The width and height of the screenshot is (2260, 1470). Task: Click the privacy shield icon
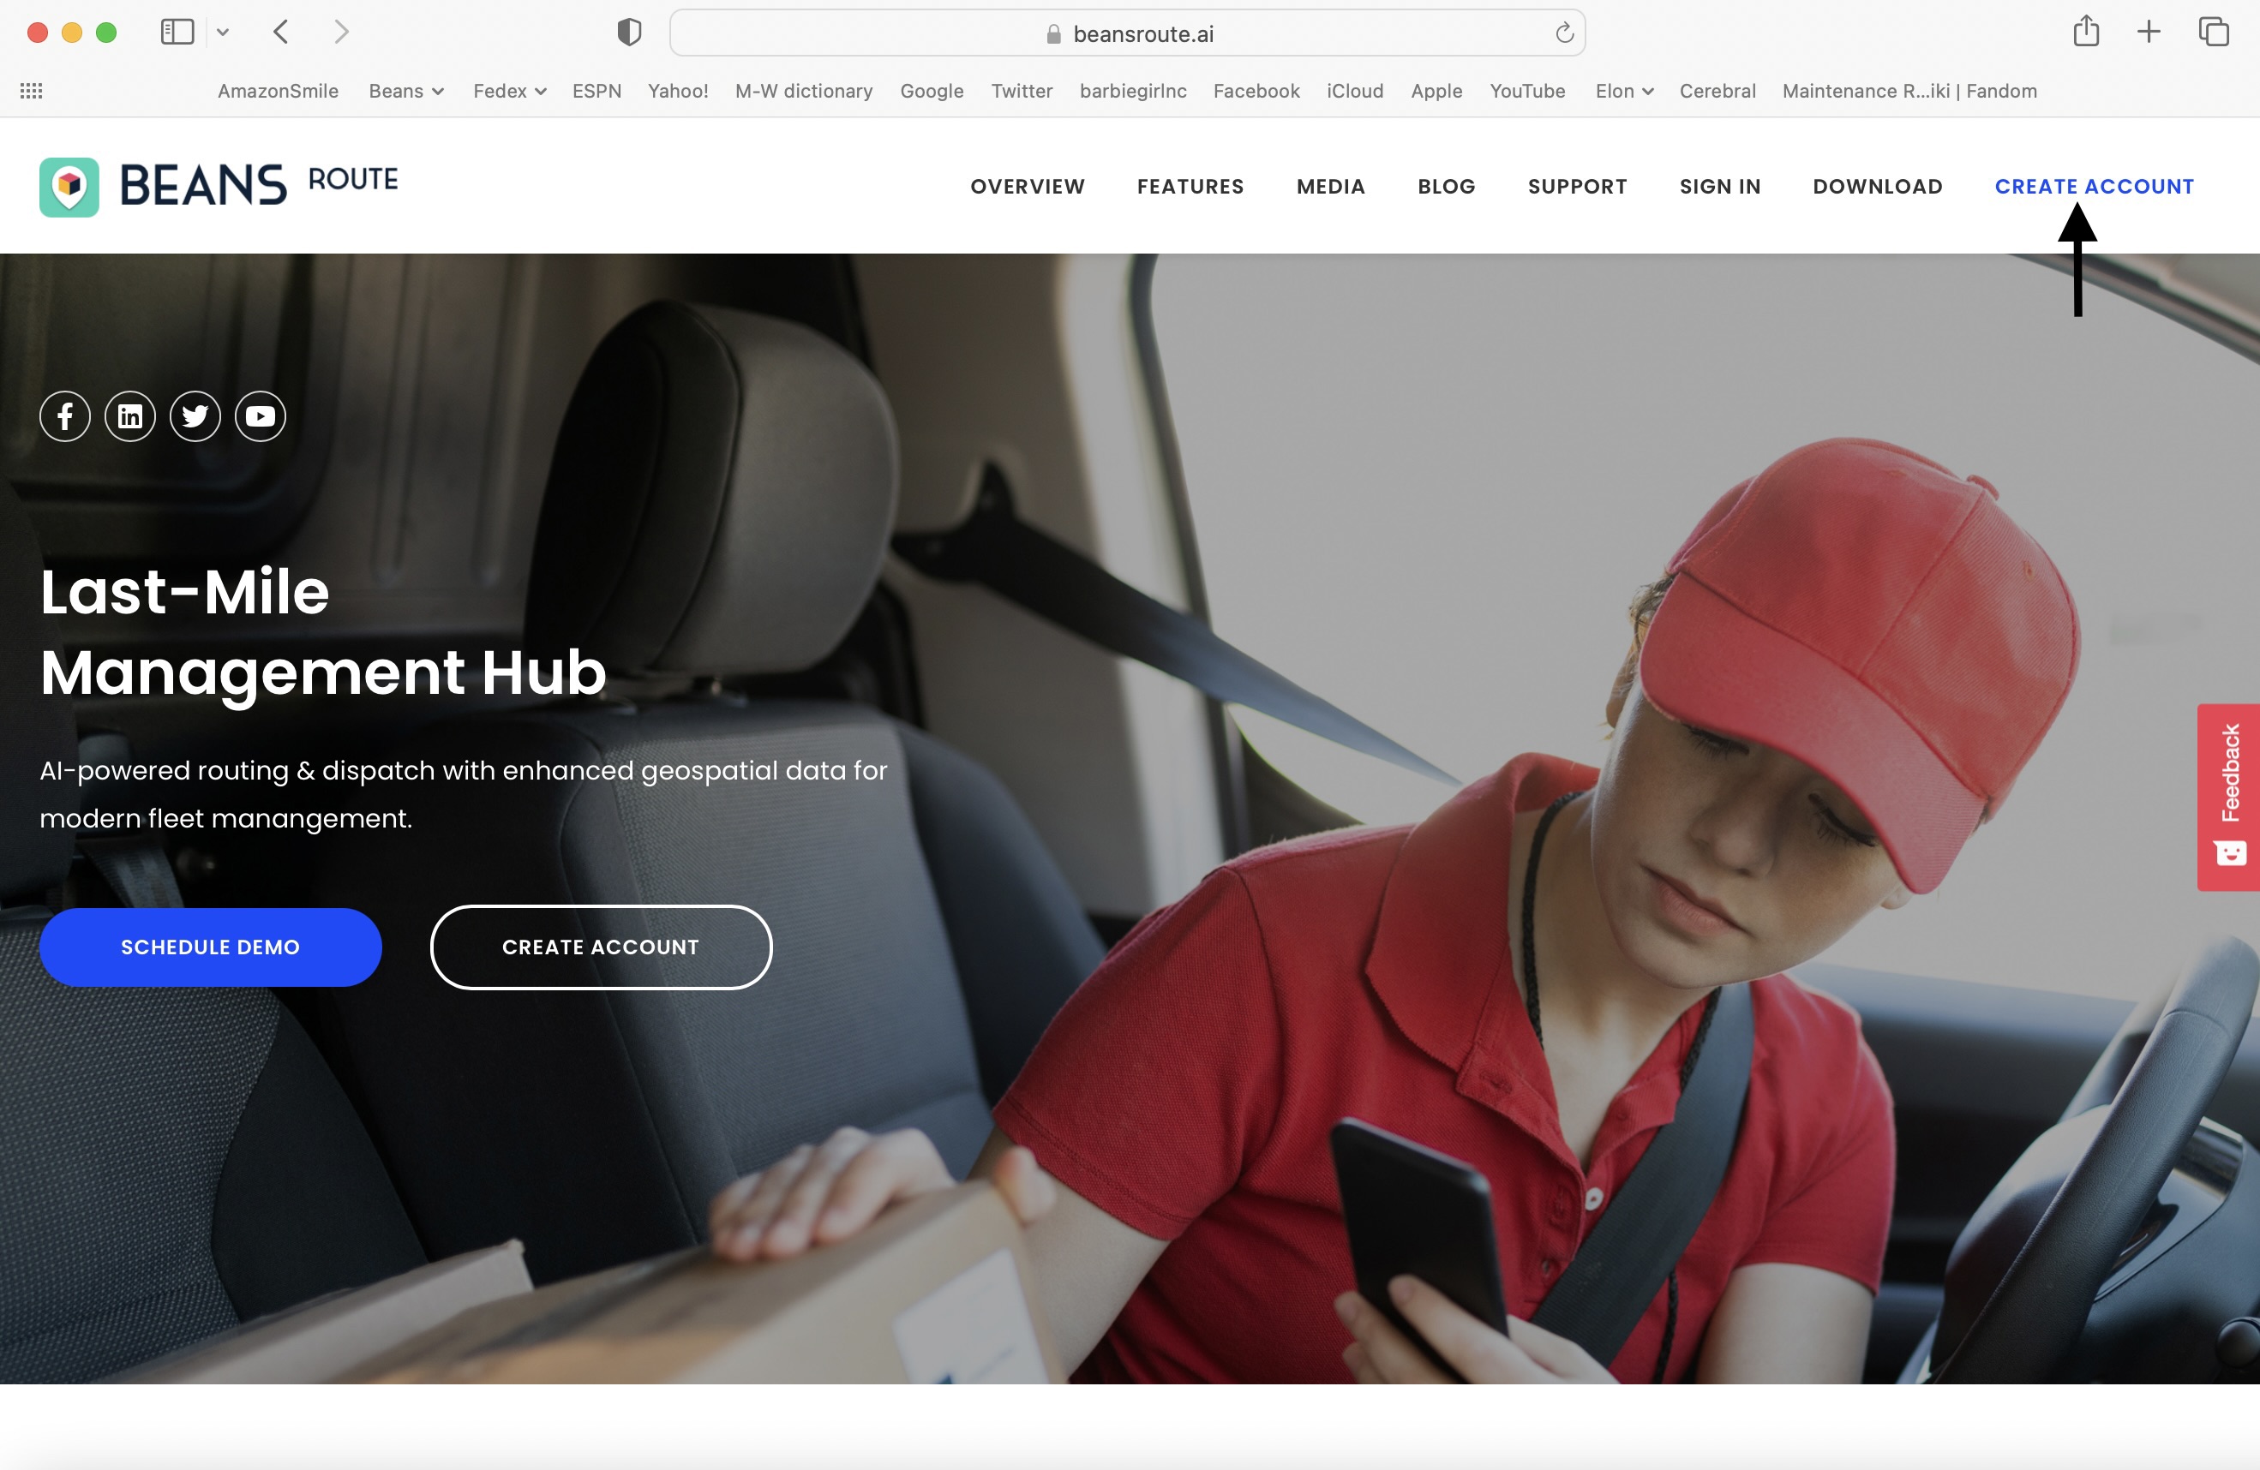(628, 33)
